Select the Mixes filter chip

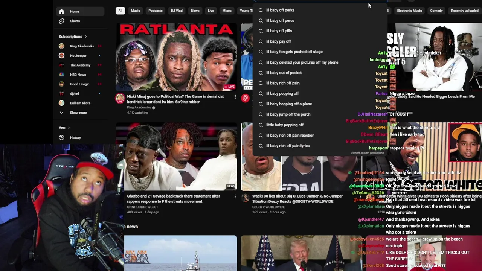click(227, 11)
